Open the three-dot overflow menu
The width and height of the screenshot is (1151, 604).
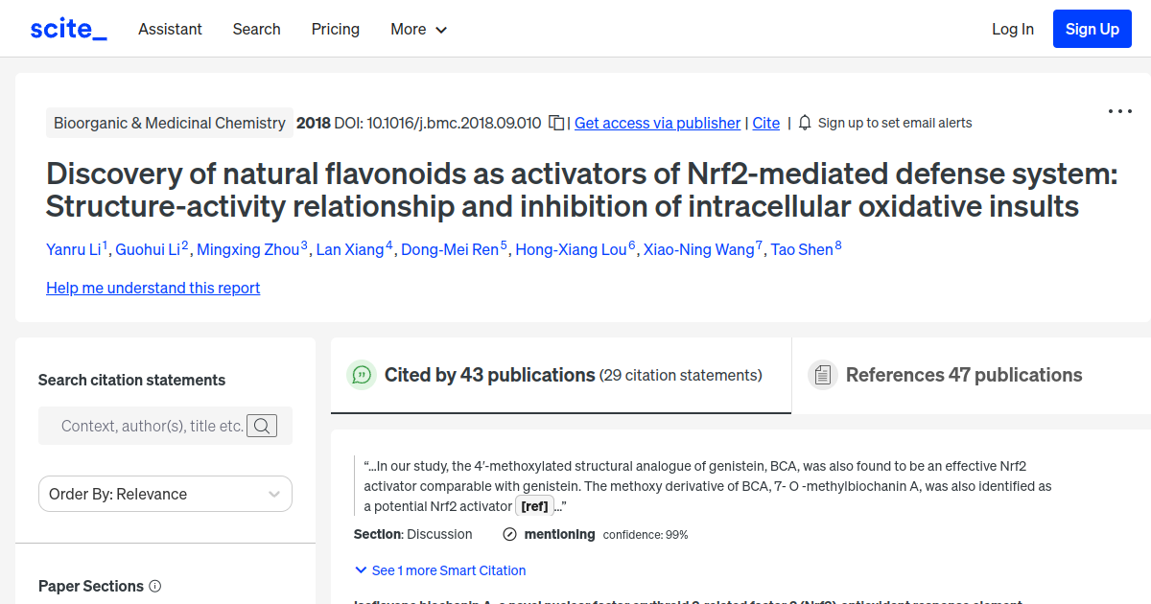point(1119,111)
